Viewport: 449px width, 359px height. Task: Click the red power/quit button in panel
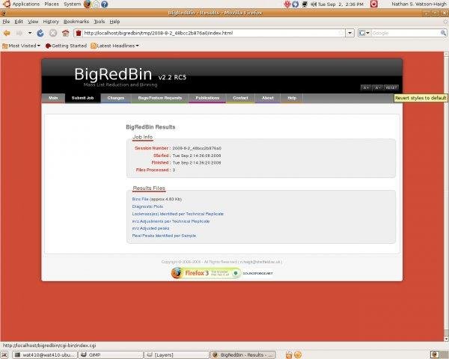(373, 4)
